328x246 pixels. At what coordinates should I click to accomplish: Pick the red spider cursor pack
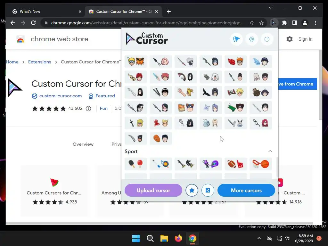click(161, 123)
